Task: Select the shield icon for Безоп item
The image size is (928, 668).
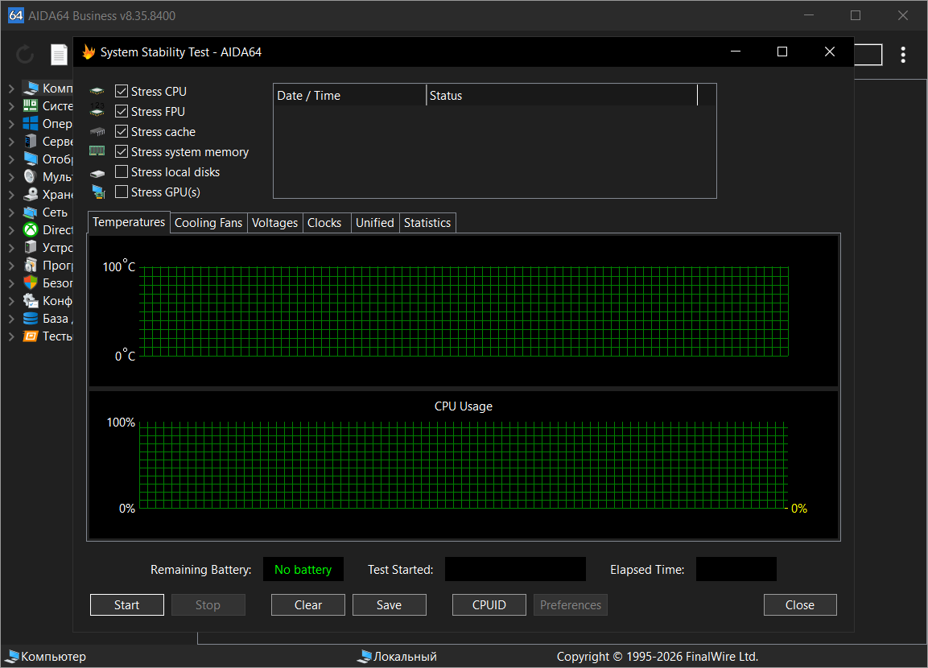Action: [31, 282]
